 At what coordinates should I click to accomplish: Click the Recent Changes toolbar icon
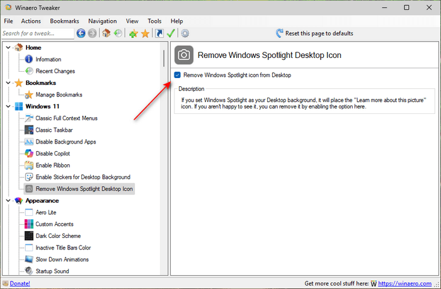pos(118,33)
